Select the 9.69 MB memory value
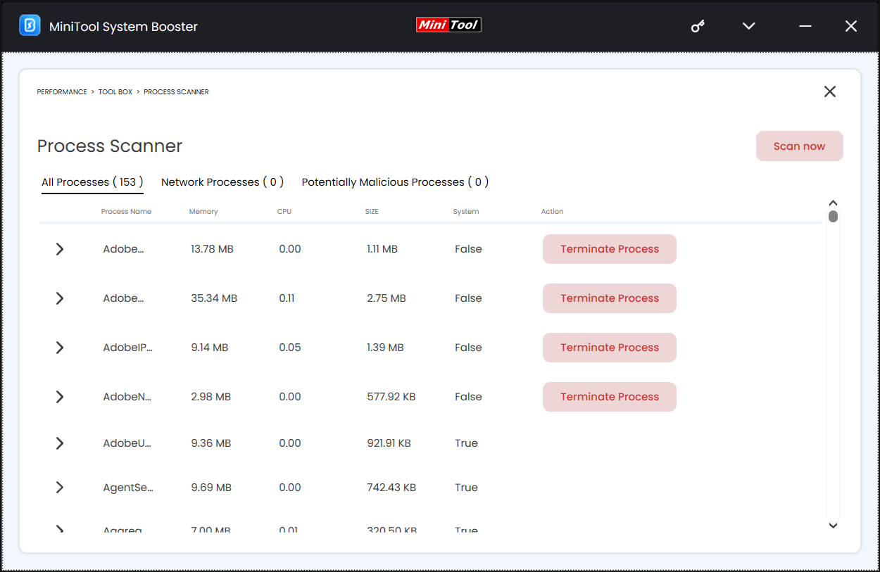This screenshot has width=880, height=572. (211, 488)
